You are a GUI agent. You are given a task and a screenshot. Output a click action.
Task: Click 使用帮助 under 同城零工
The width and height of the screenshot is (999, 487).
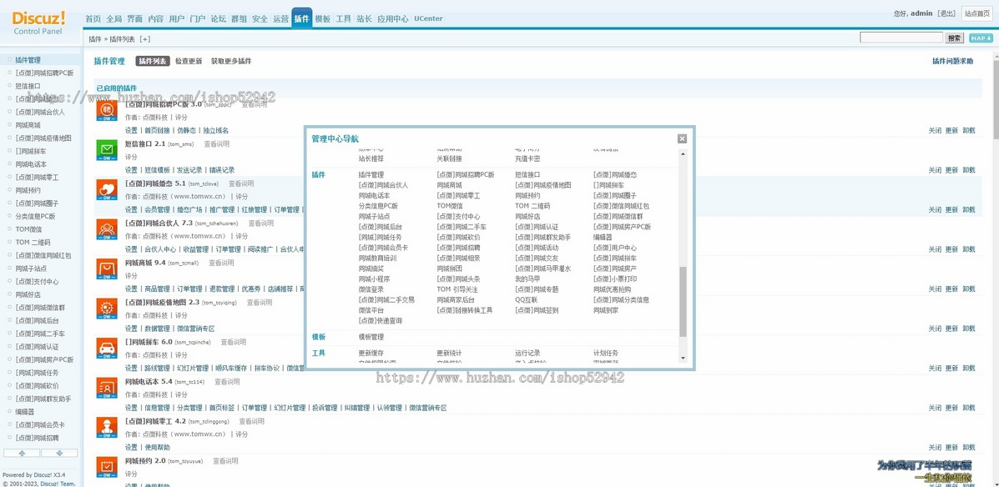click(158, 447)
